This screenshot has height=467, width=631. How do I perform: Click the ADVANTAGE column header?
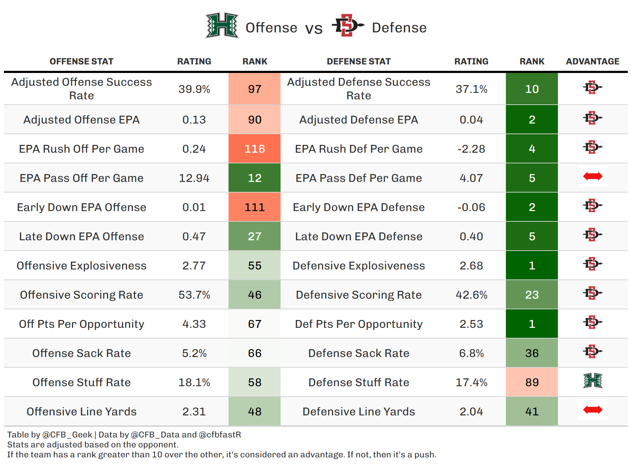point(592,62)
